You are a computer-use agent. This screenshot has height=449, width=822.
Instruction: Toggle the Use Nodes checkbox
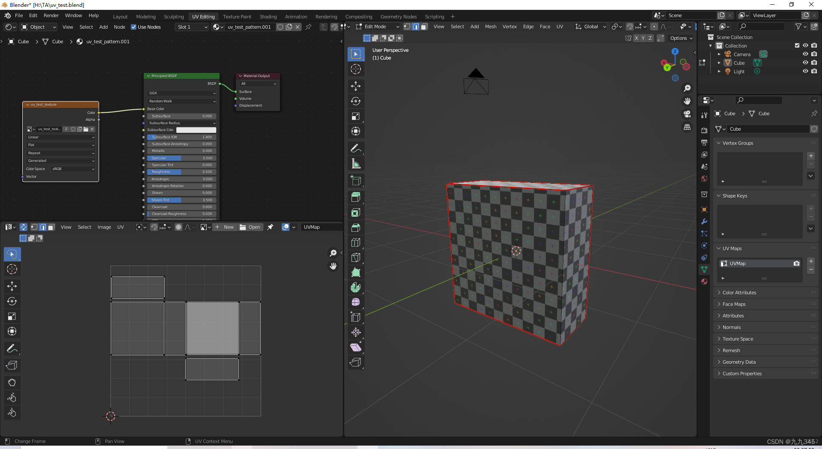click(x=134, y=27)
